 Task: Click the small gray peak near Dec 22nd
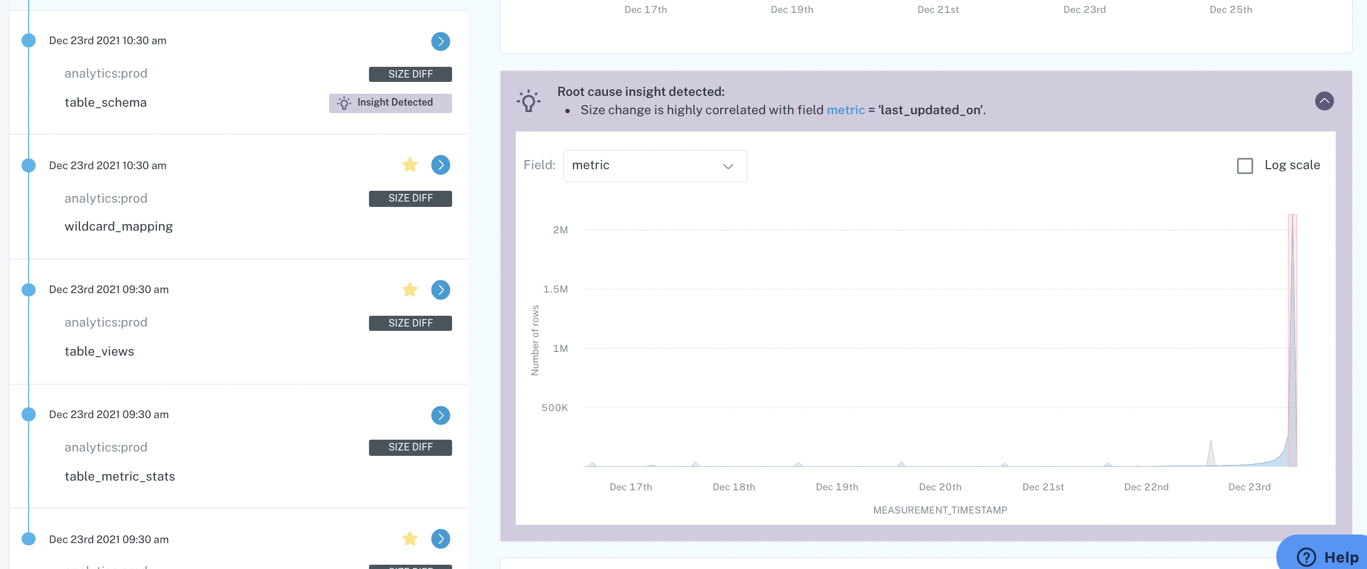(x=1211, y=453)
